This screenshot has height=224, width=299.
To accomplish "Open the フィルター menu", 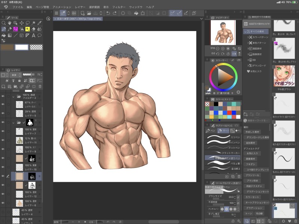I will click(119, 7).
